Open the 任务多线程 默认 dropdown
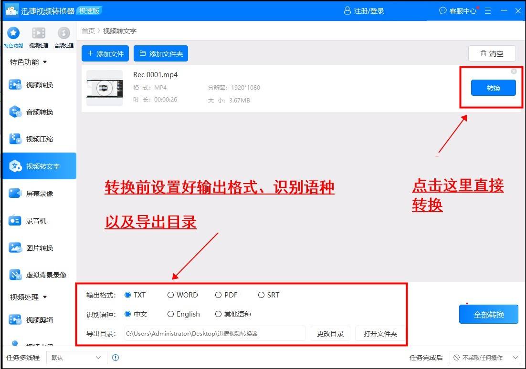Screen dimensions: 526x369 76,358
